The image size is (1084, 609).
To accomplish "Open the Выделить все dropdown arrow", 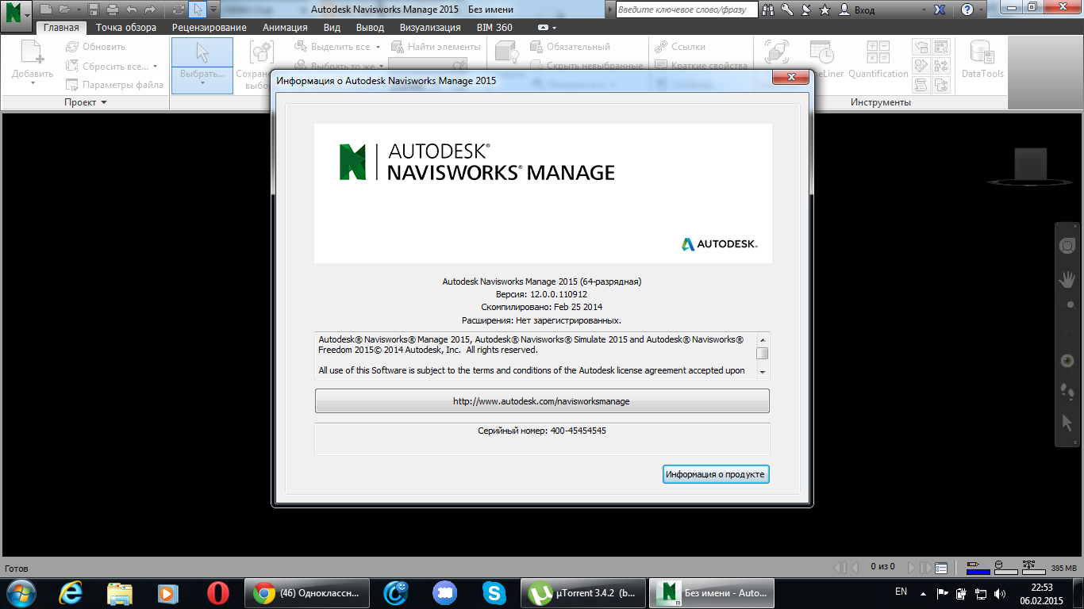I will coord(379,47).
